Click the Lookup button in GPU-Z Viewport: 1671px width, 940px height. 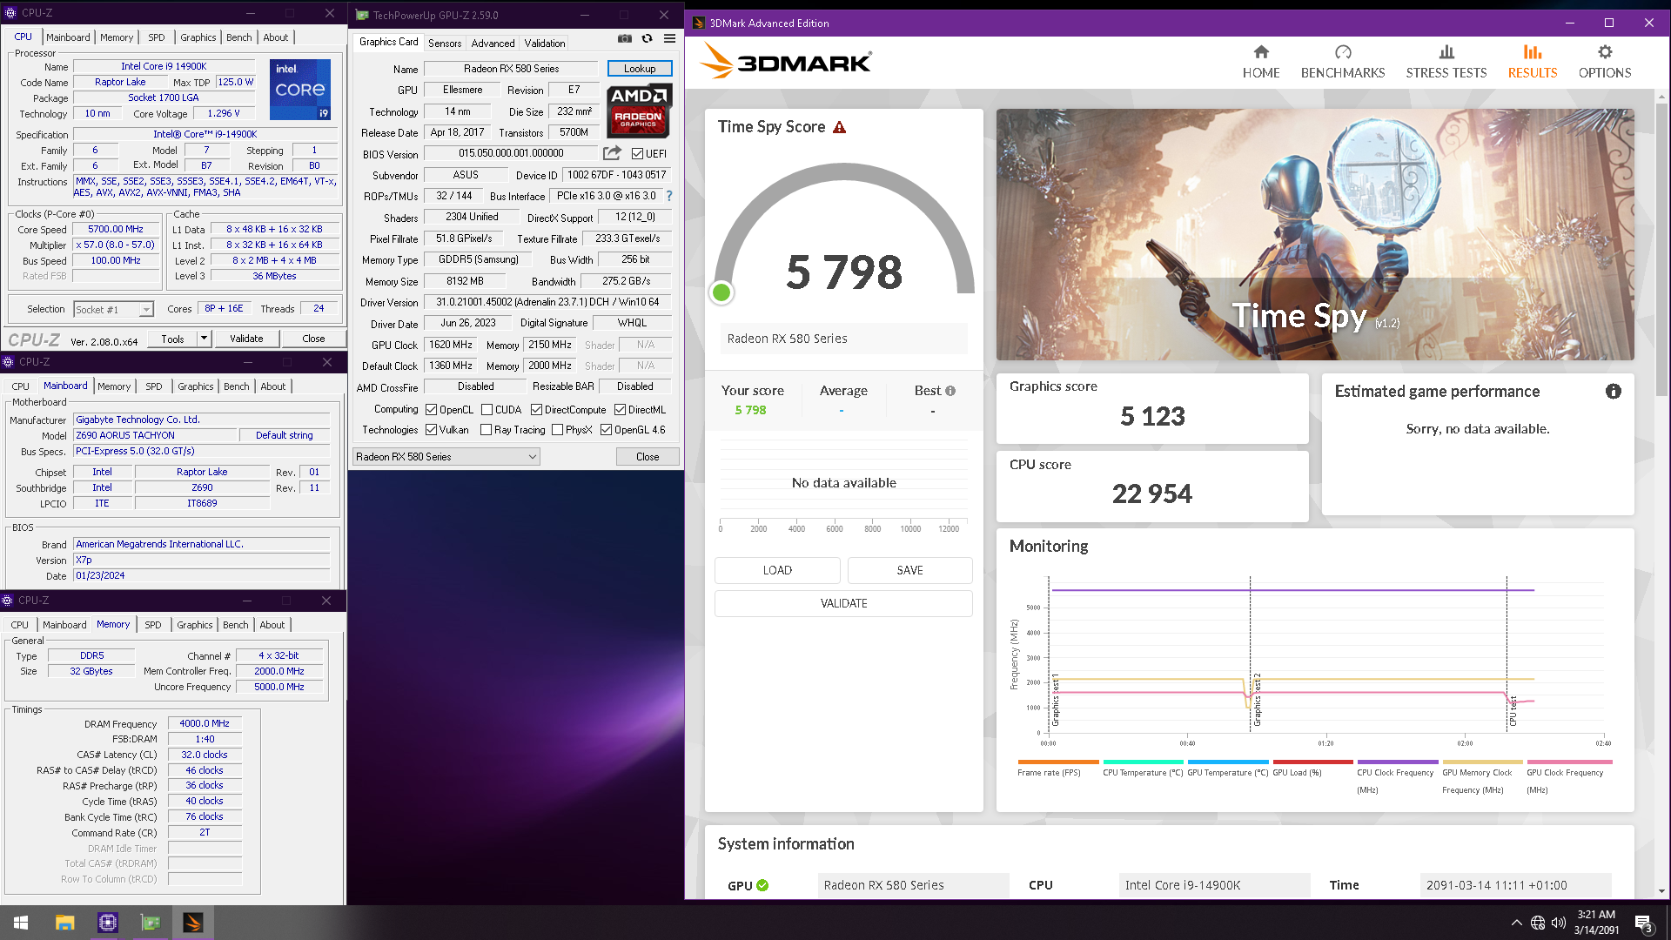tap(640, 69)
